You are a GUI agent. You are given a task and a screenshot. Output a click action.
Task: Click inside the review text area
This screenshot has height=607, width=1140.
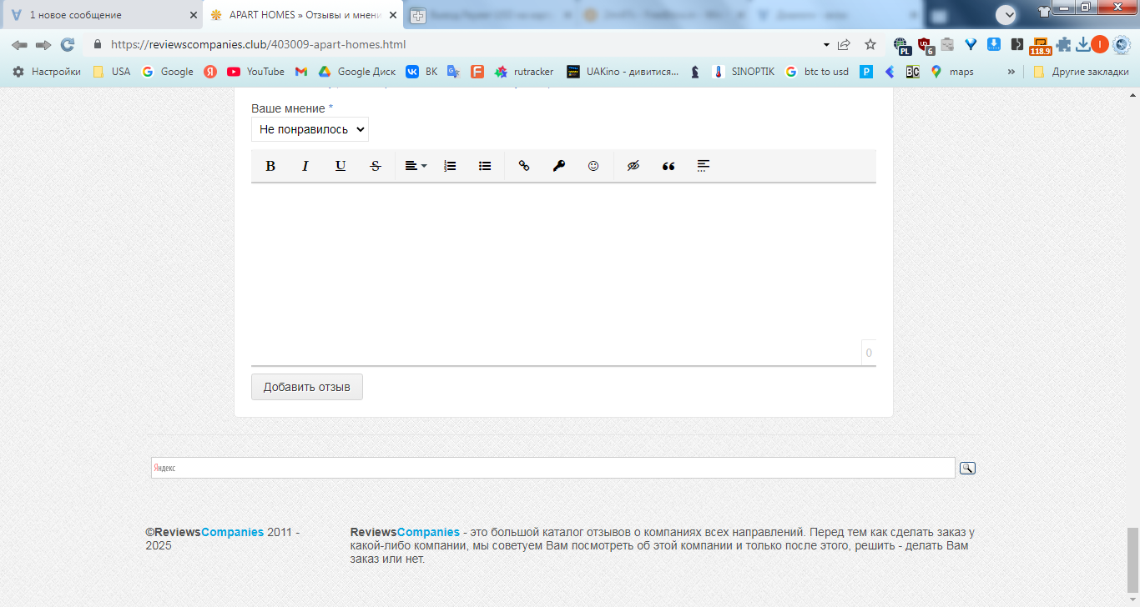click(563, 273)
